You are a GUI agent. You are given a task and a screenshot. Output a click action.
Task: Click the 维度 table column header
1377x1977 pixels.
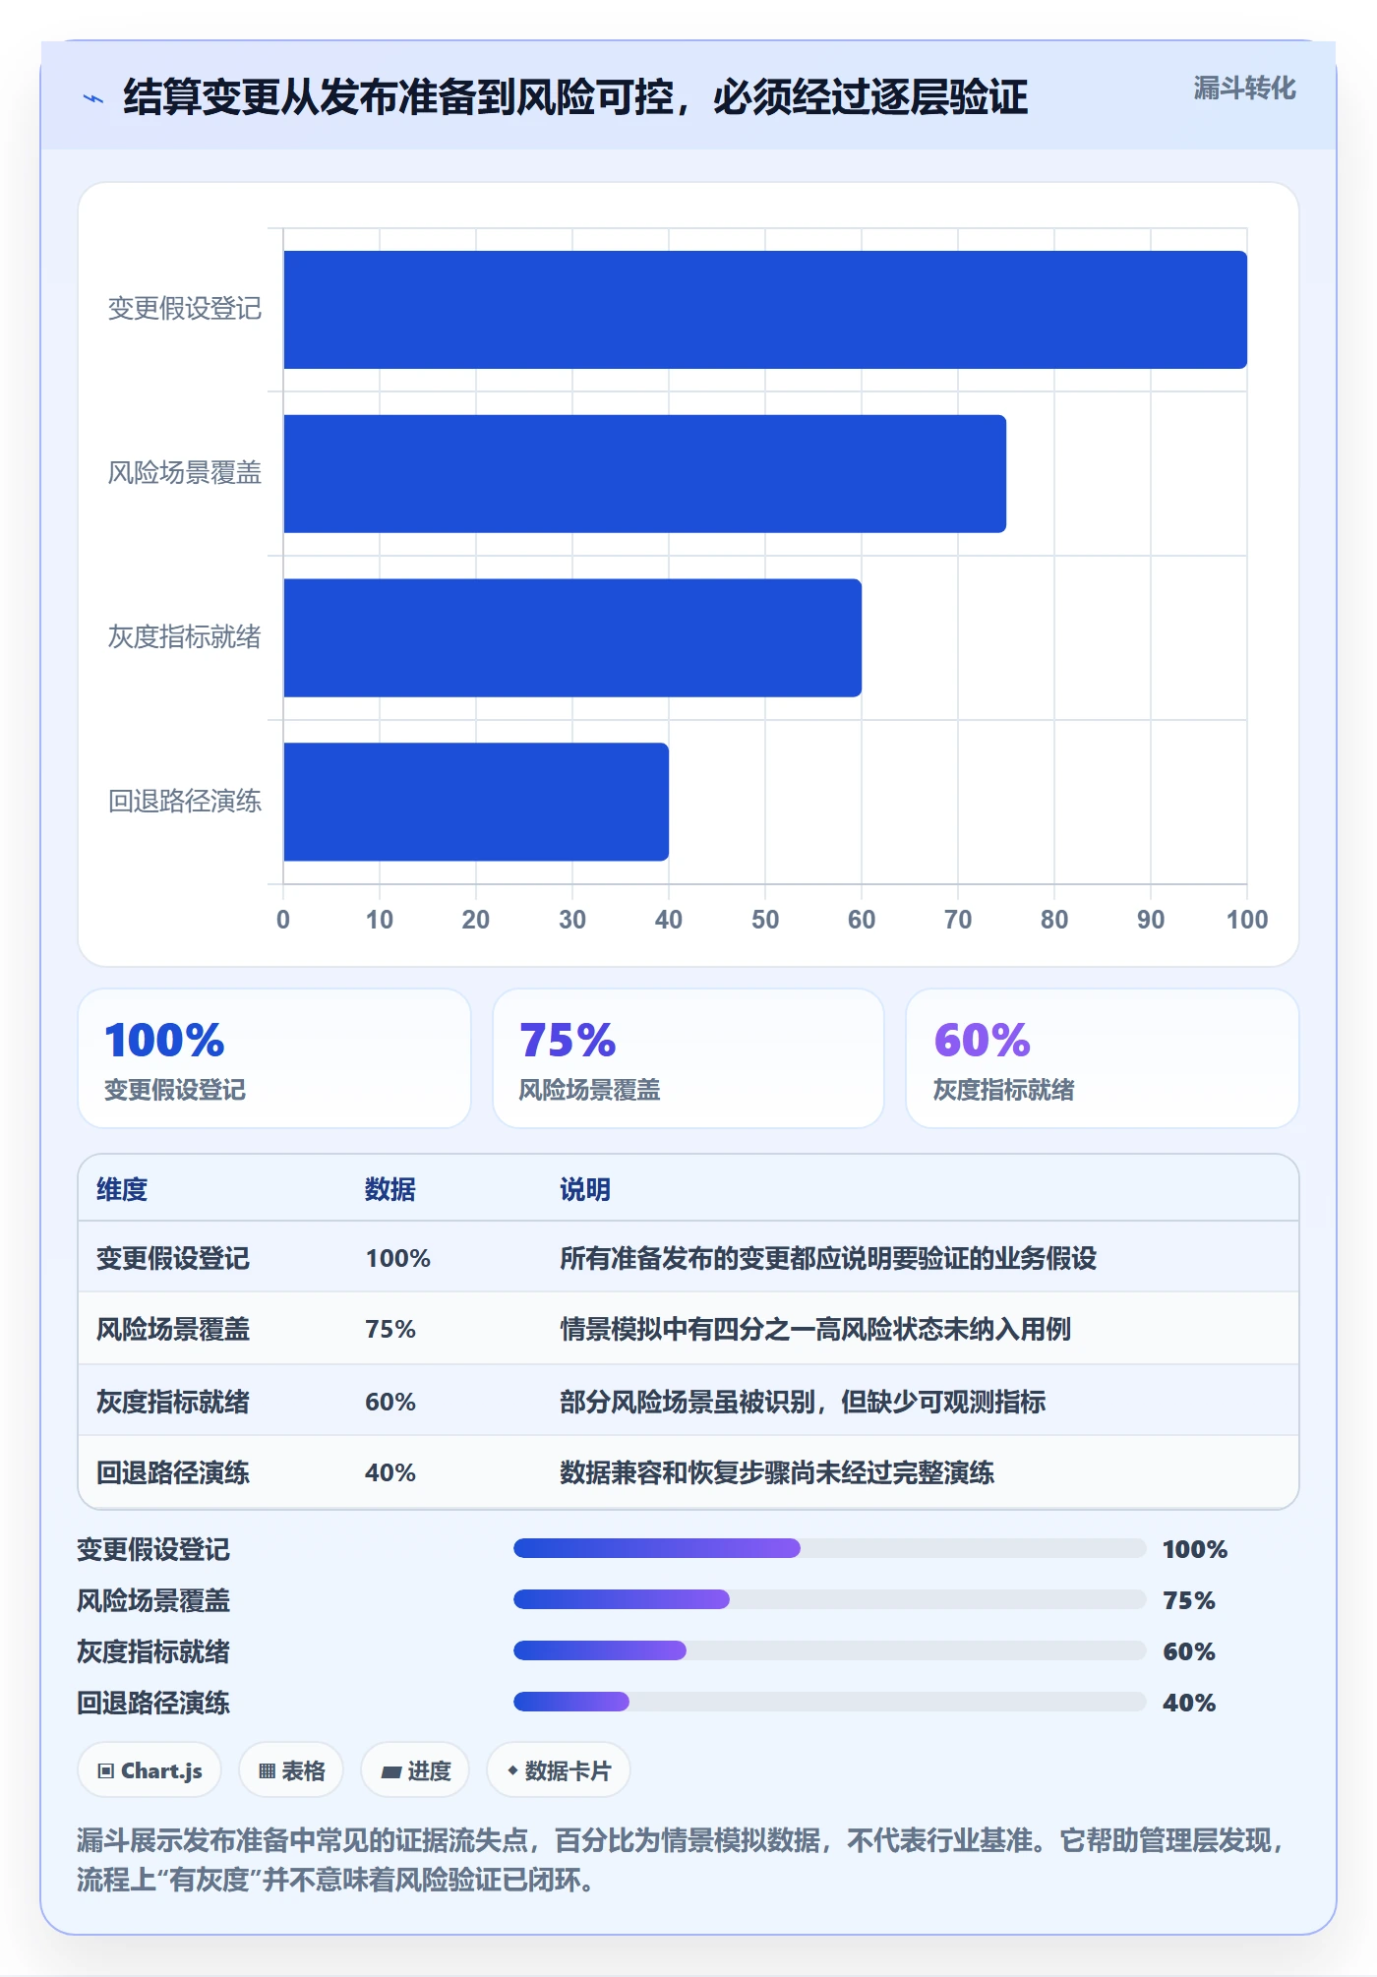pyautogui.click(x=122, y=1189)
